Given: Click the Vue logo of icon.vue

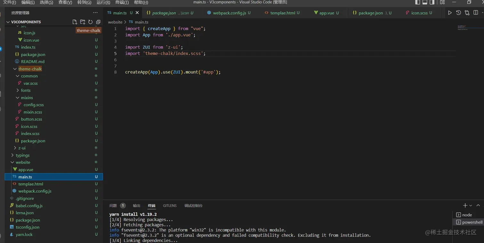Looking at the screenshot, I should [20, 40].
